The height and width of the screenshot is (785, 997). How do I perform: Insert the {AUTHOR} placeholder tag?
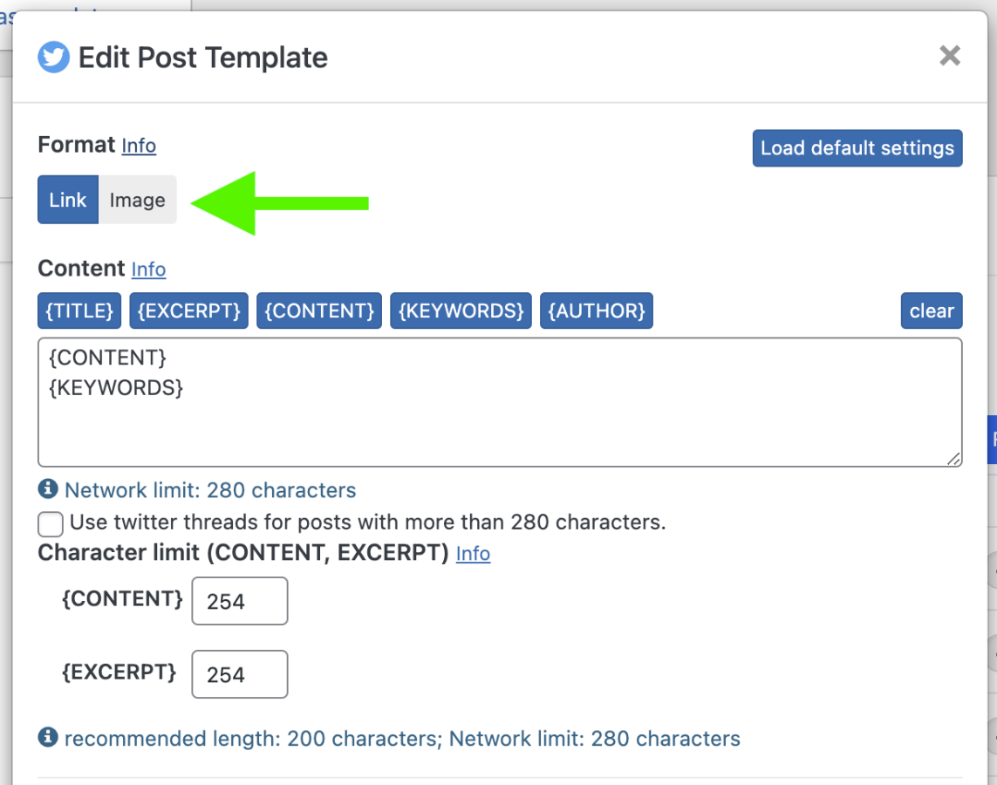pos(597,311)
